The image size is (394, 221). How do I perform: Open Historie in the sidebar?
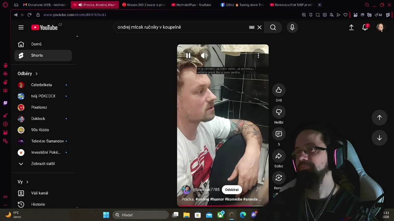click(43, 204)
